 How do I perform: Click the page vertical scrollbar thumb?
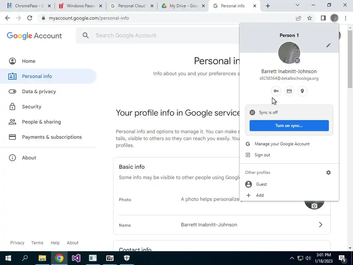tap(350, 59)
